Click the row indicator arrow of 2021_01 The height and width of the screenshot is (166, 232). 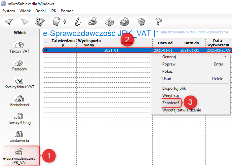[x=47, y=50]
